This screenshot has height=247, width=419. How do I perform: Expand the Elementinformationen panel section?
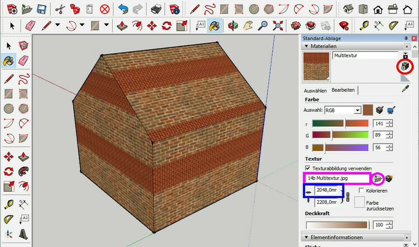[x=306, y=237]
